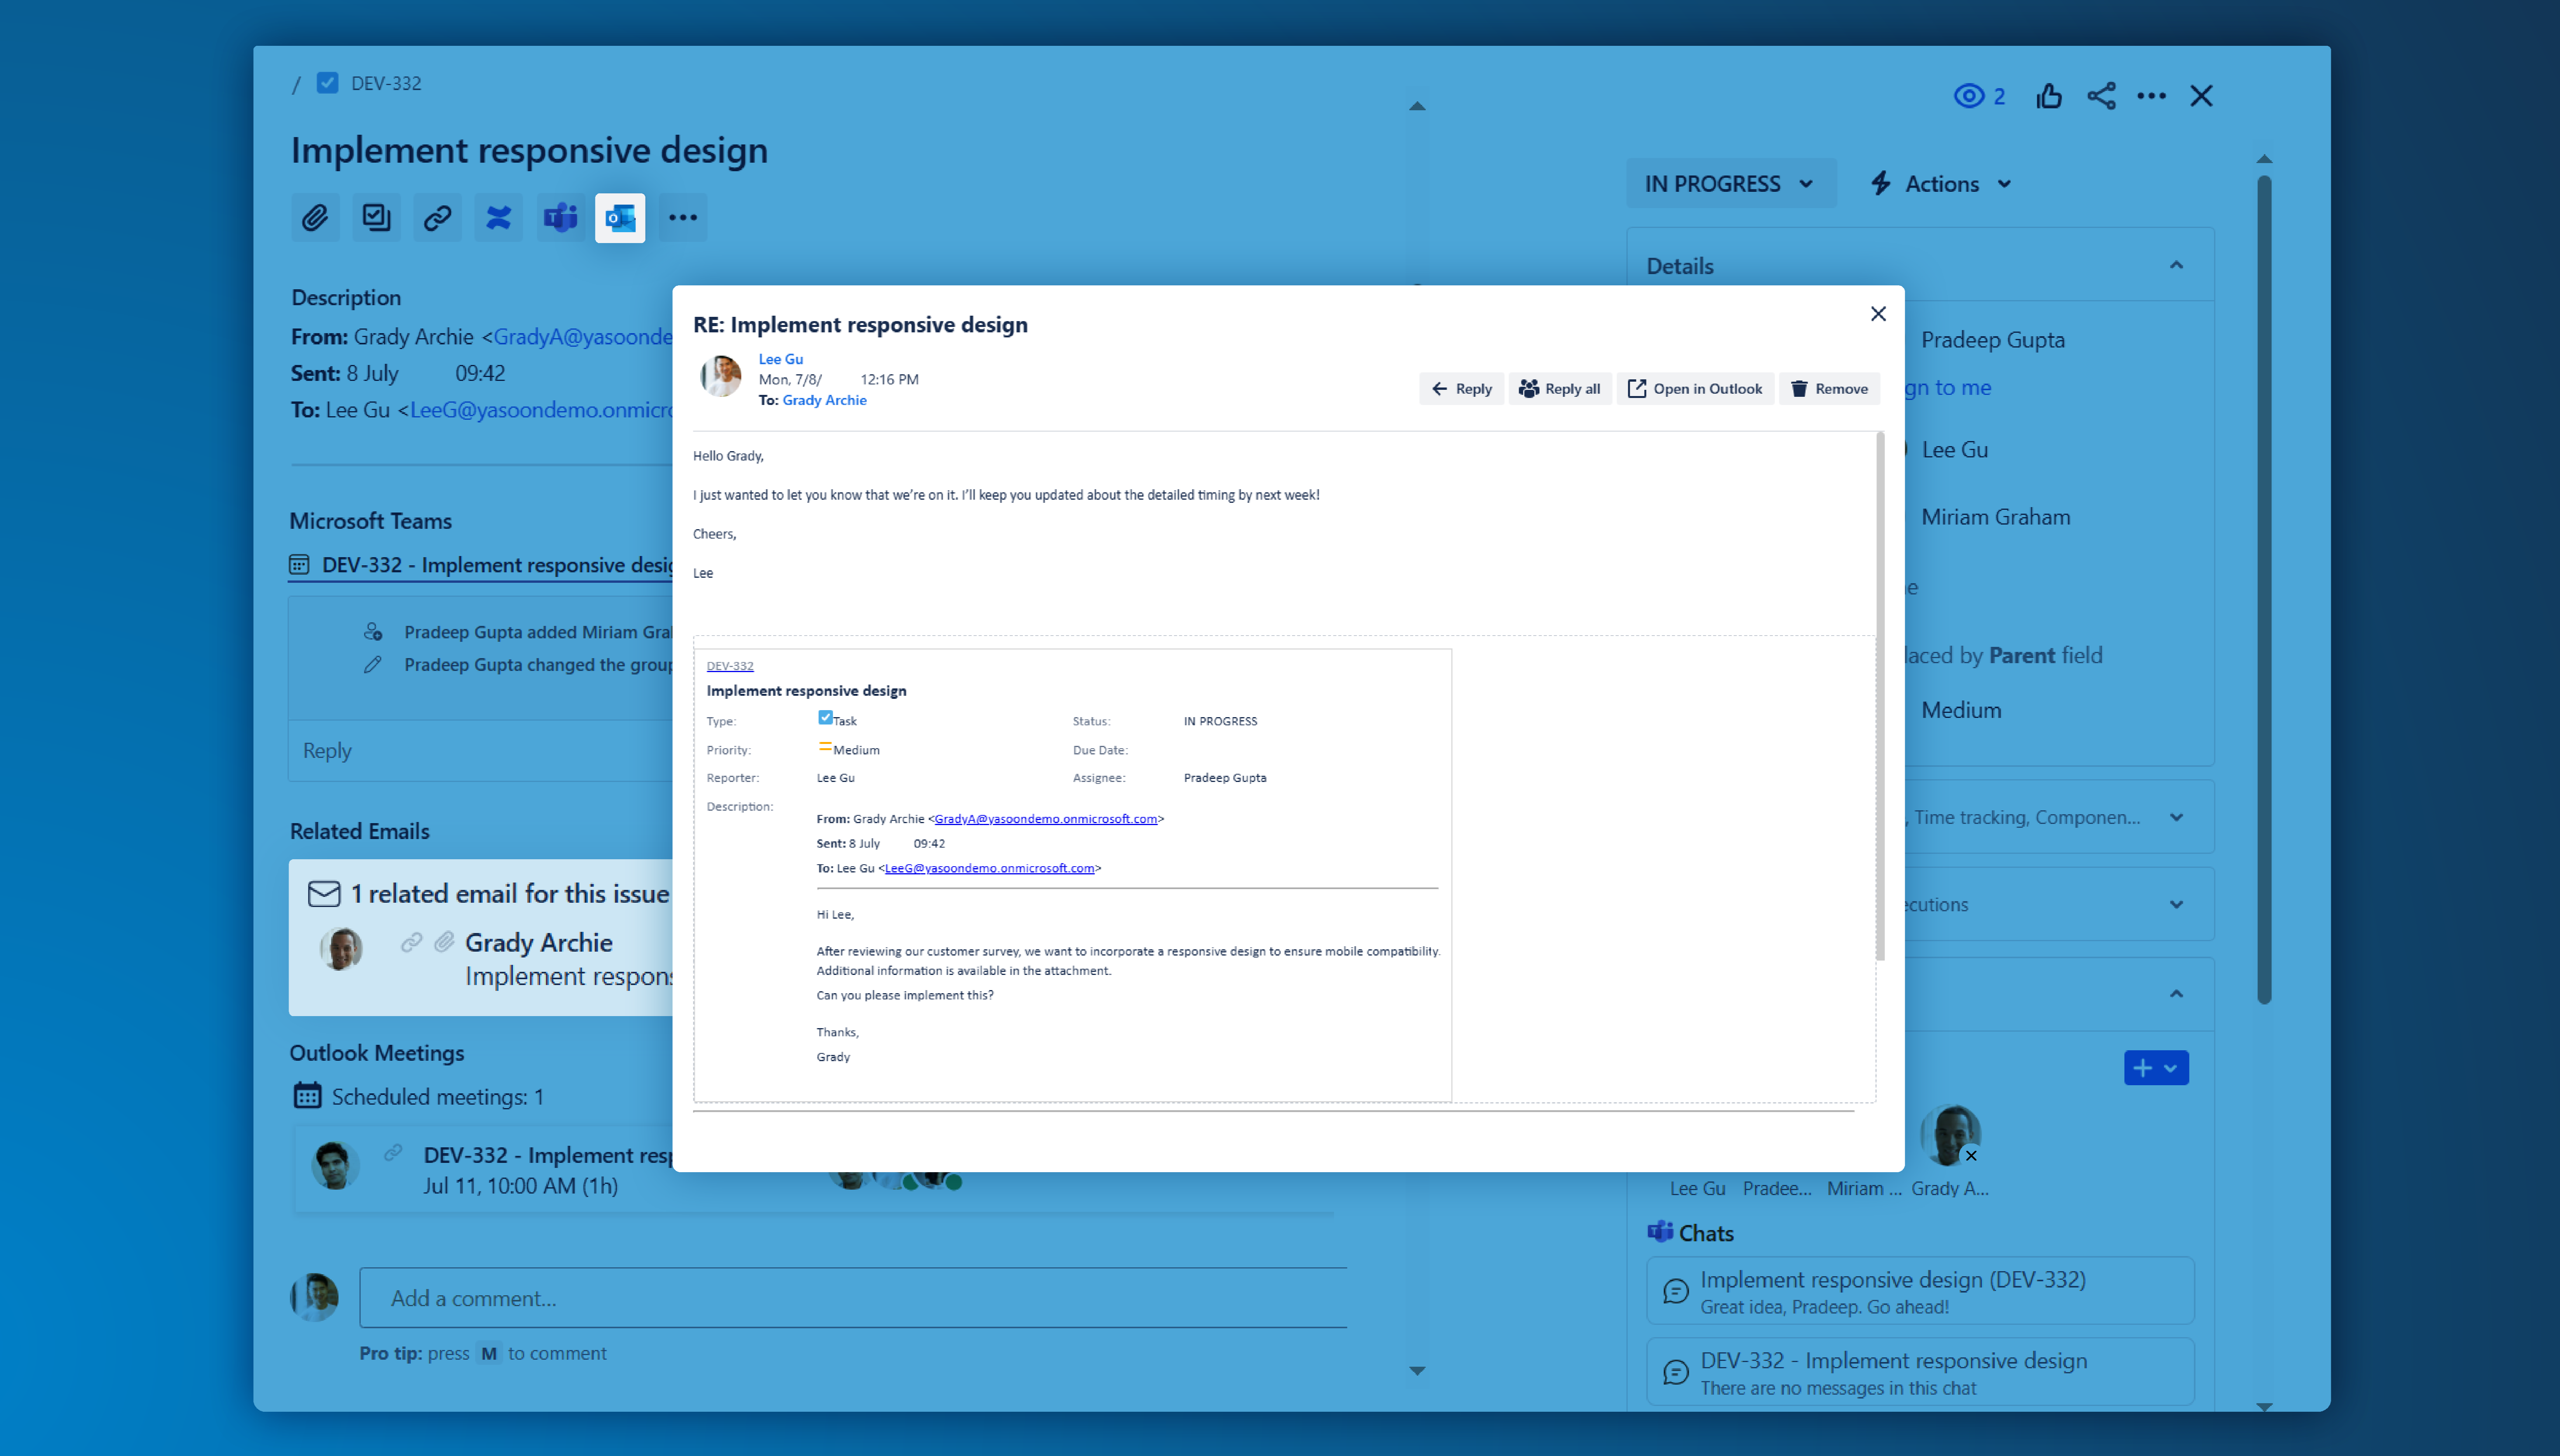Collapse the Details panel chevron
Image resolution: width=2560 pixels, height=1456 pixels.
point(2176,266)
